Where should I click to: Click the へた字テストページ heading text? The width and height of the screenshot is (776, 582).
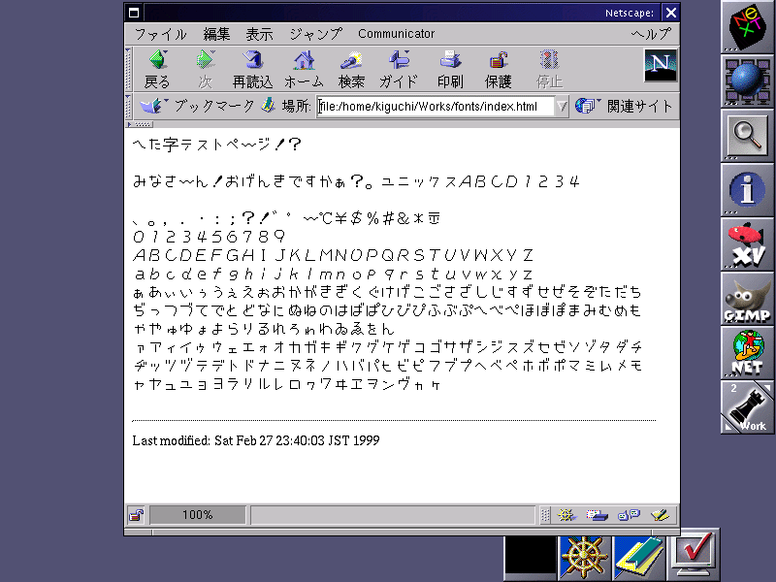[217, 145]
